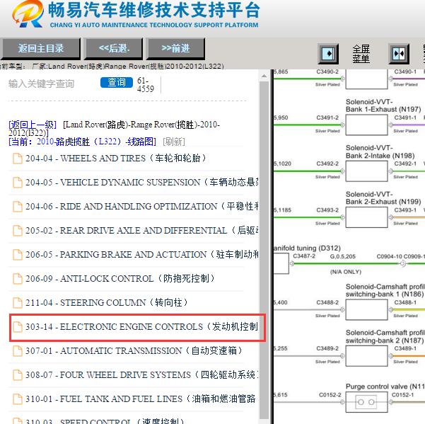
Task: Click file icon beside 307-01 Automatic Transmission
Action: pos(18,351)
